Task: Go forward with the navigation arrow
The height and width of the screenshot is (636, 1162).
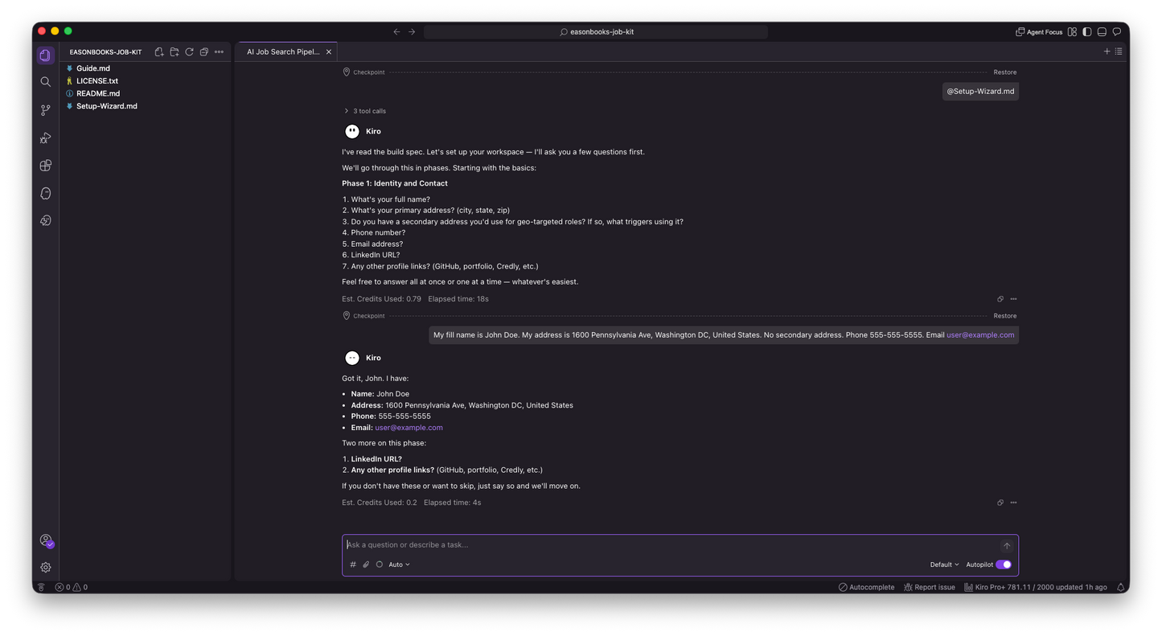Action: click(x=412, y=32)
